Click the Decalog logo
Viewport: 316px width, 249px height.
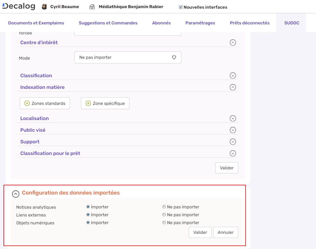pyautogui.click(x=19, y=7)
